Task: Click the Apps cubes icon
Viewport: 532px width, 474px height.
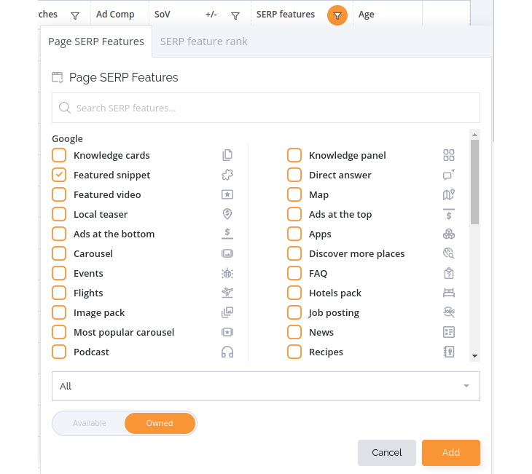Action: [448, 234]
